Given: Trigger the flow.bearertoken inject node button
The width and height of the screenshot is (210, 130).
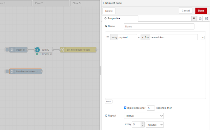Looking at the screenshot, I should (x=7, y=71).
